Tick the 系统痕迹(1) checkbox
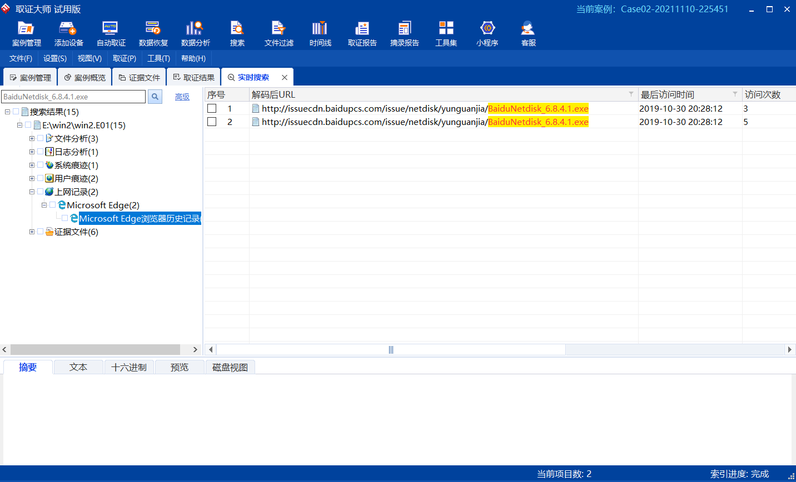 click(x=40, y=165)
